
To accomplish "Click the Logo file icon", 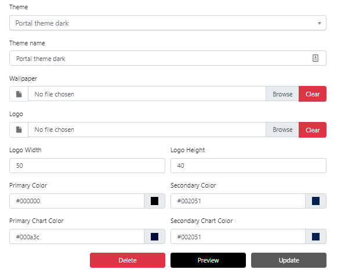I will point(19,130).
